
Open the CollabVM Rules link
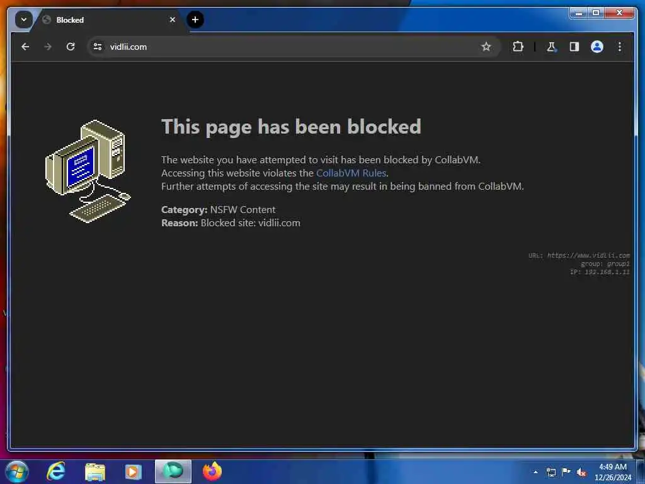tap(351, 173)
